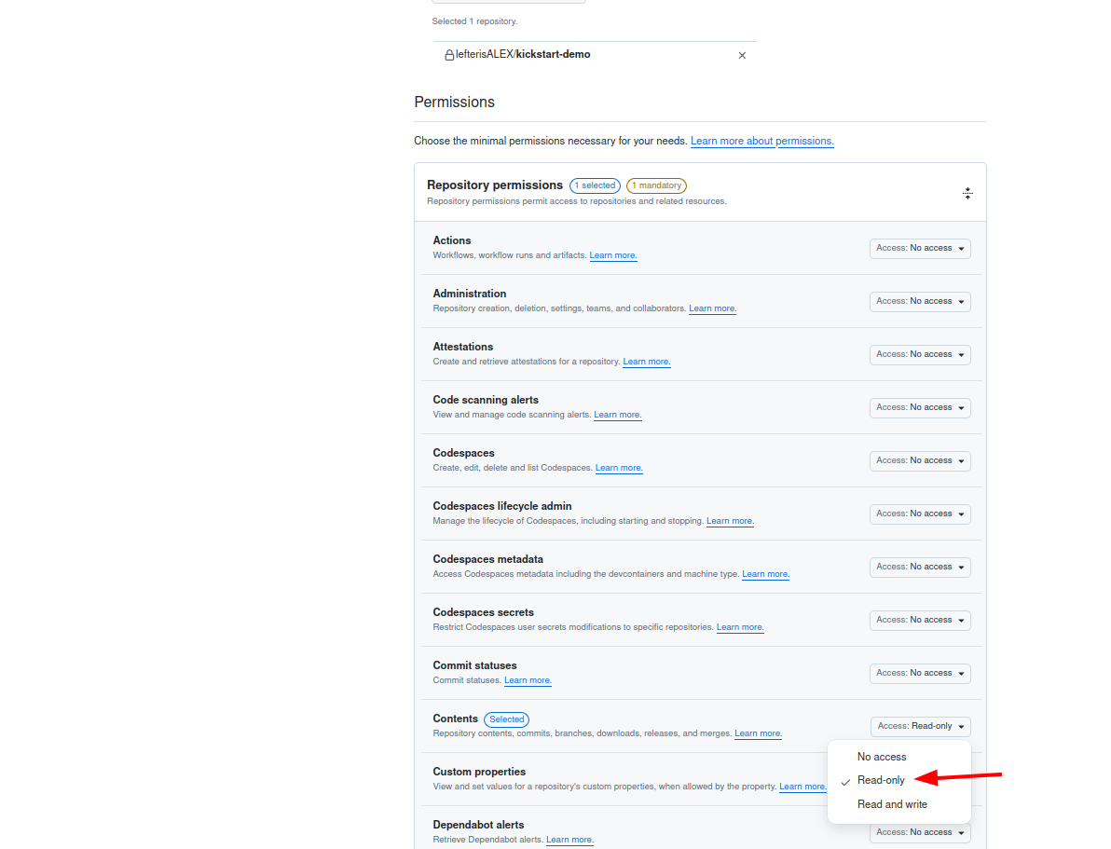1111x849 pixels.
Task: Click the Contents Learn more link
Action: [758, 733]
